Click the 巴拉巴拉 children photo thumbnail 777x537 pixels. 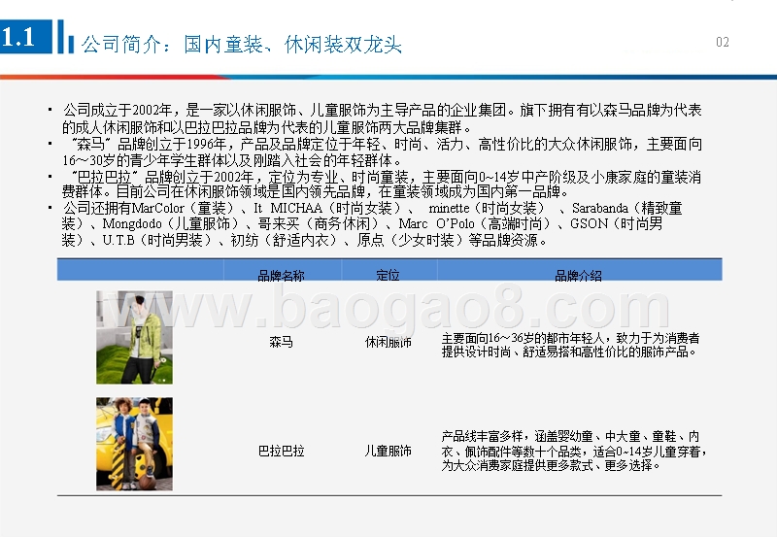pyautogui.click(x=134, y=444)
